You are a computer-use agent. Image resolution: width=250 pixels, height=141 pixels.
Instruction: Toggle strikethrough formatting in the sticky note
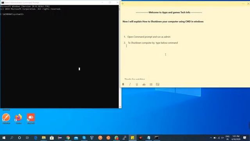click(144, 84)
